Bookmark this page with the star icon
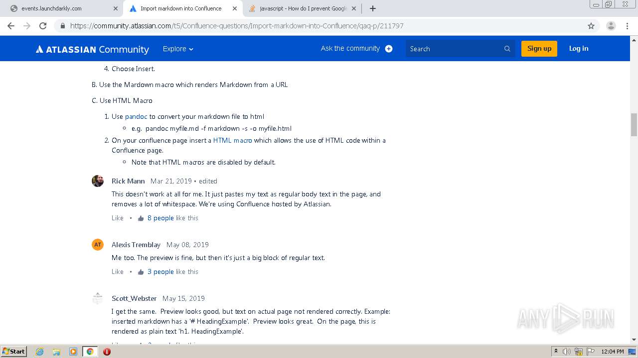 point(591,26)
